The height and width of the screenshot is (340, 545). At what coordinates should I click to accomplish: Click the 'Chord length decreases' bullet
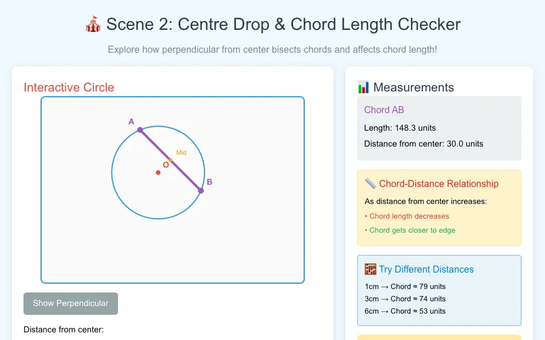click(x=406, y=216)
